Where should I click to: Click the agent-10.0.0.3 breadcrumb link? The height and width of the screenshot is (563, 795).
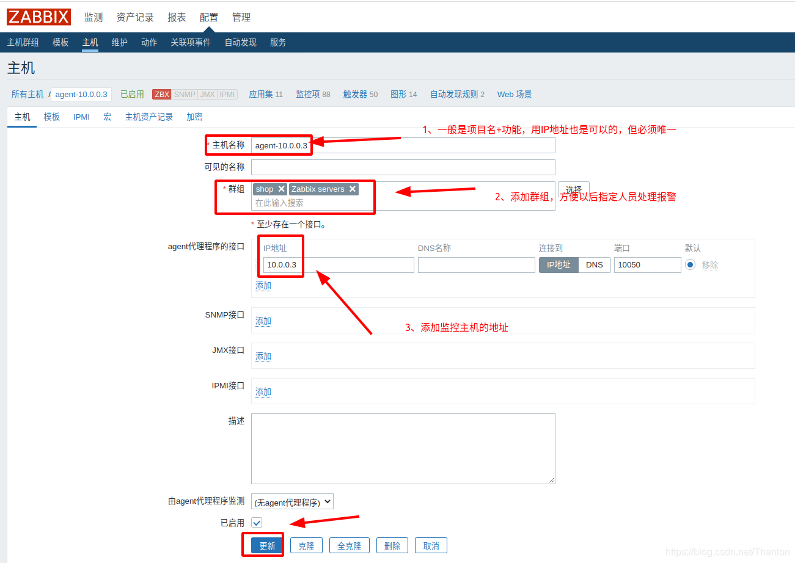(x=81, y=94)
